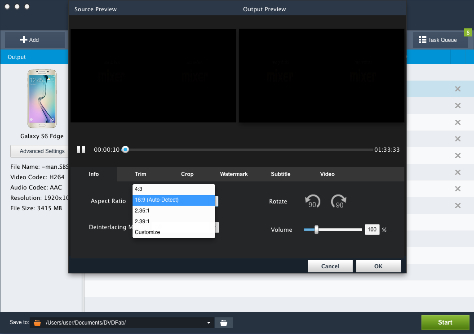Rotate video 90 degrees counterclockwise
The height and width of the screenshot is (334, 474).
(x=312, y=202)
